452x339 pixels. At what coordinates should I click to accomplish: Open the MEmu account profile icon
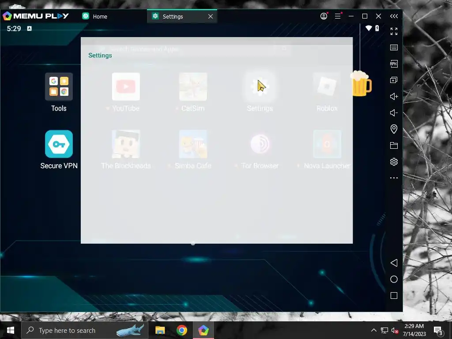[x=324, y=16]
